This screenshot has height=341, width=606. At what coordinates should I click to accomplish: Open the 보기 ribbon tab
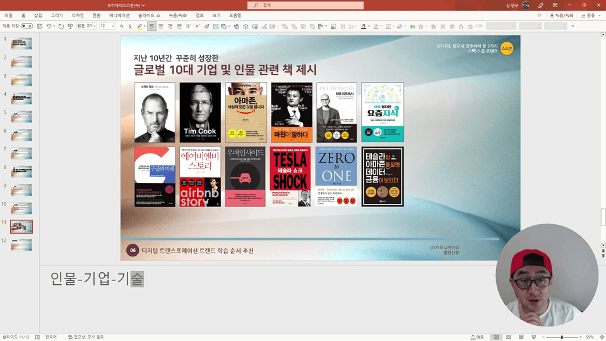[216, 15]
